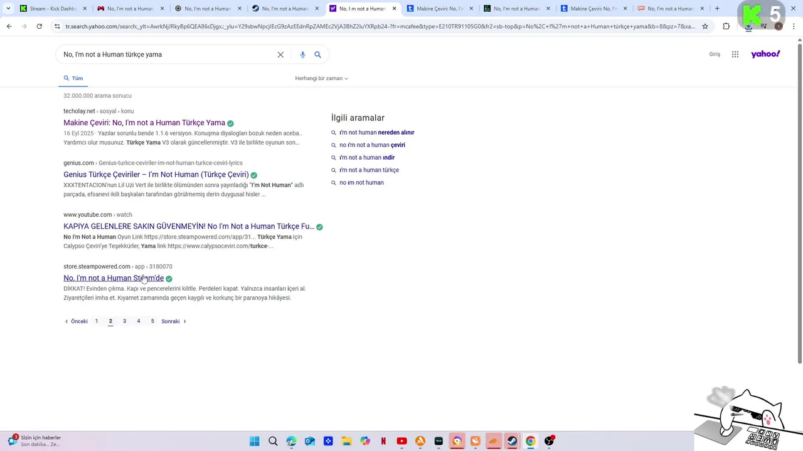Search related 'i'm not a human türkçe'
The width and height of the screenshot is (803, 451).
click(369, 170)
